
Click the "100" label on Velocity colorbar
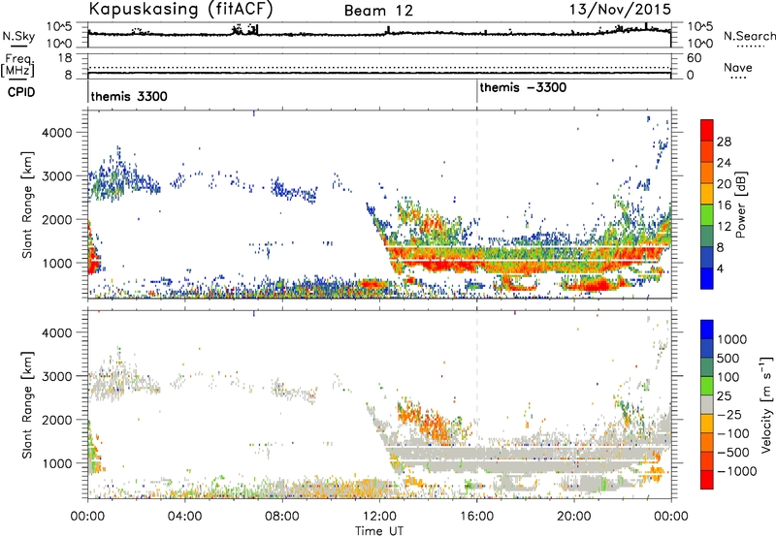[727, 377]
